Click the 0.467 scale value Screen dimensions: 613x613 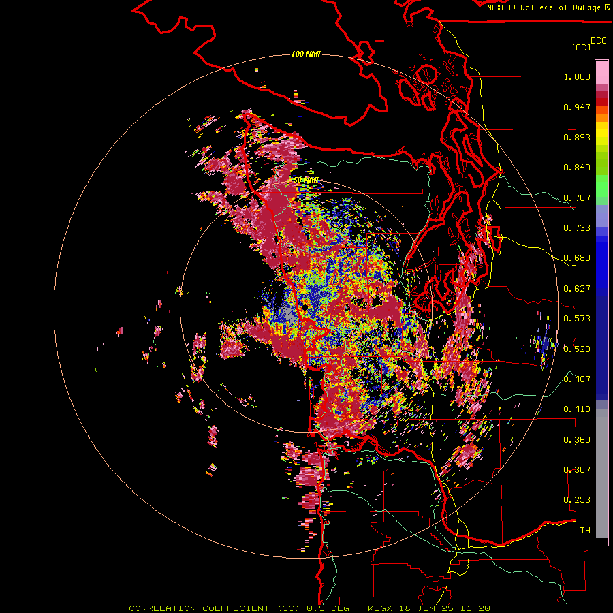(577, 379)
